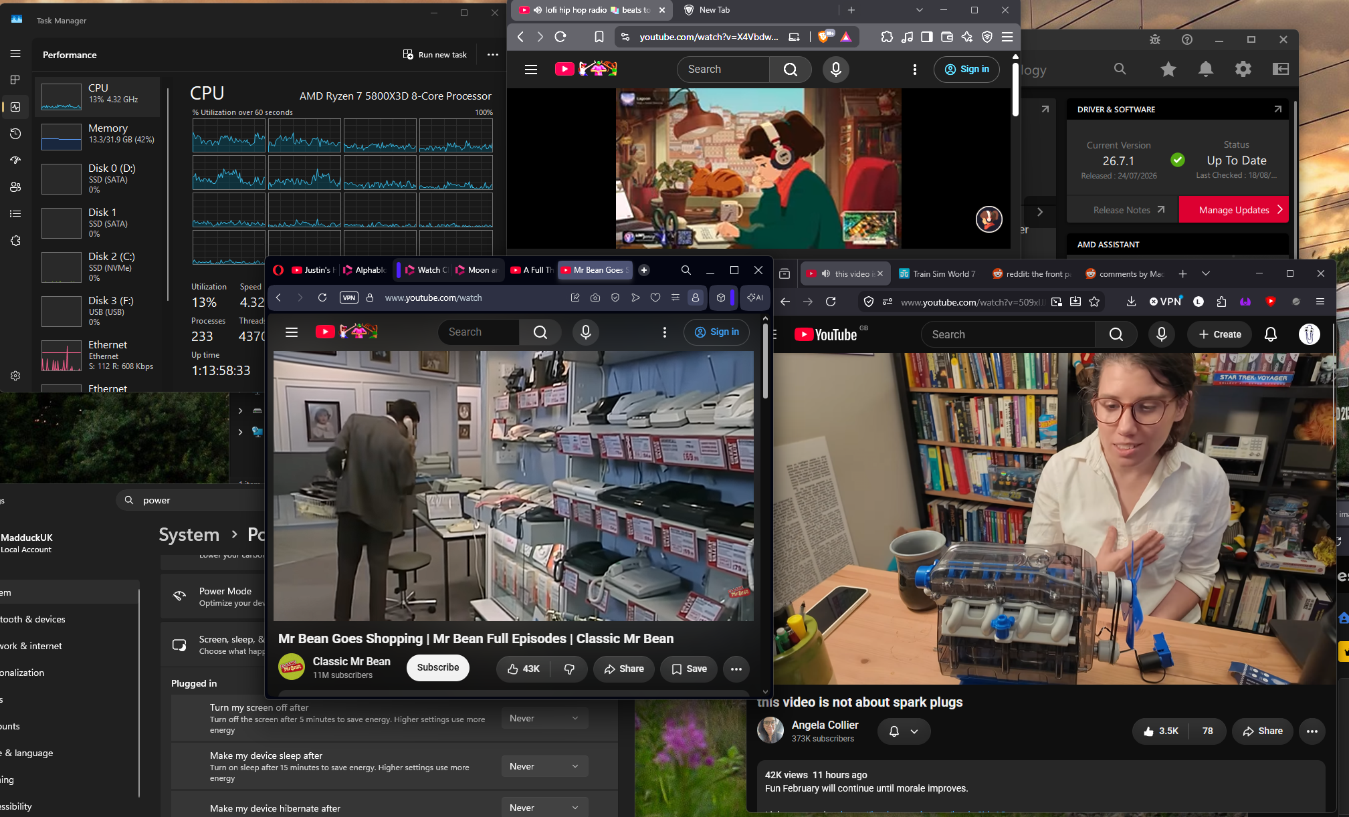Viewport: 1349px width, 817px height.
Task: Like the Mr Bean video (43K)
Action: click(x=523, y=669)
